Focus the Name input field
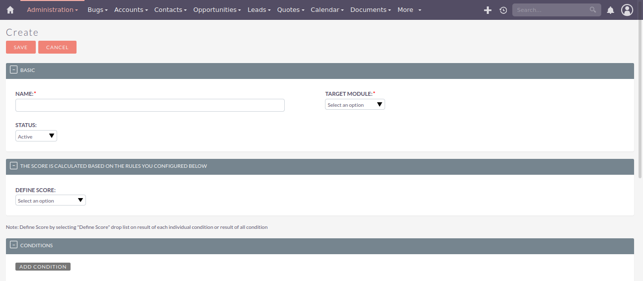The width and height of the screenshot is (643, 281). click(150, 105)
